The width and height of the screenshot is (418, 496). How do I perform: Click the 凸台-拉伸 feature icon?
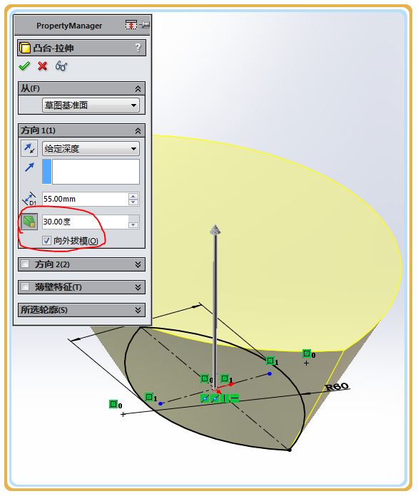coord(25,48)
